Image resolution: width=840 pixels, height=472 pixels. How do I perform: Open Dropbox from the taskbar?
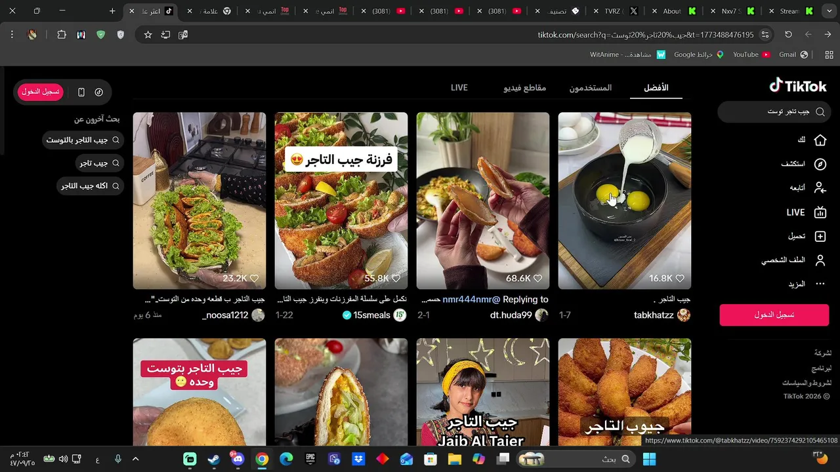(358, 460)
